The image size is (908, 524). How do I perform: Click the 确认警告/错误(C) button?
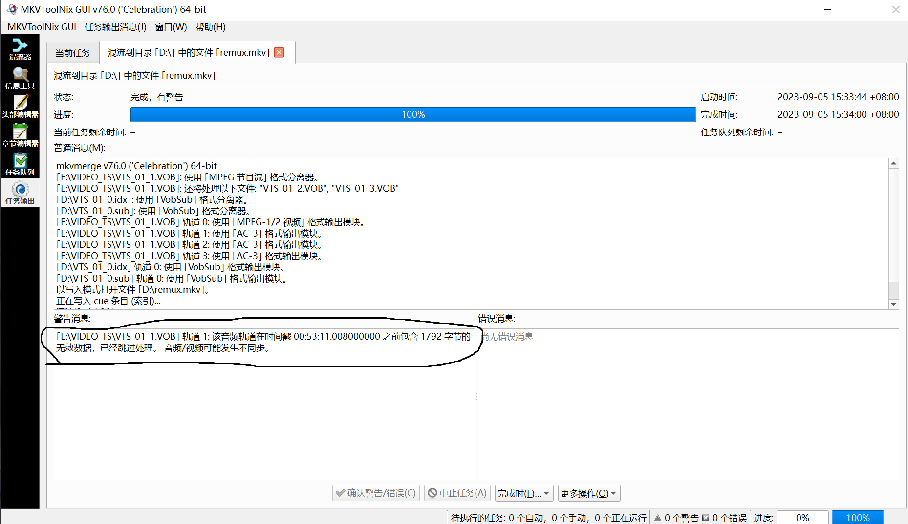[x=376, y=493]
